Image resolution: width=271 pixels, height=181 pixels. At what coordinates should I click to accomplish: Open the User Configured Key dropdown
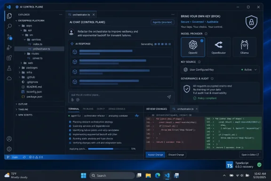click(220, 70)
